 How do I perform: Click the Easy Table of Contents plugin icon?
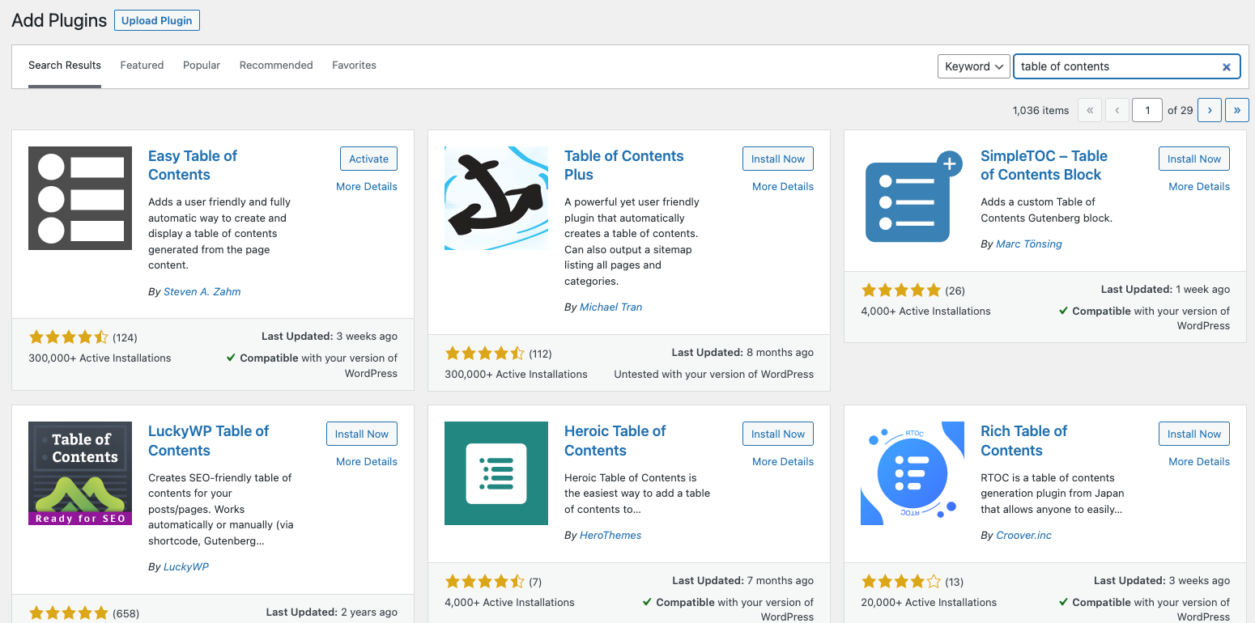79,198
